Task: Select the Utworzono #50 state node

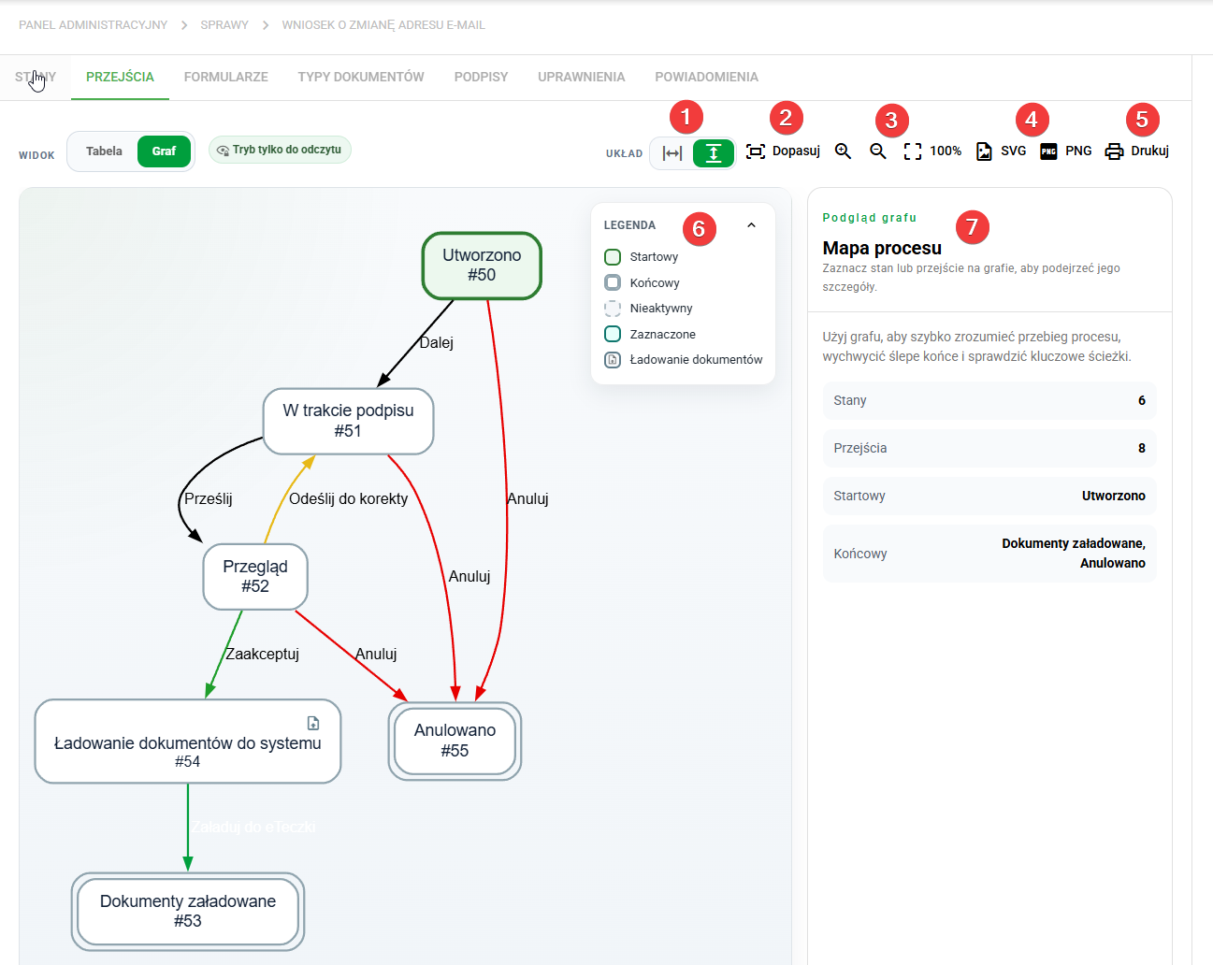Action: coord(482,266)
